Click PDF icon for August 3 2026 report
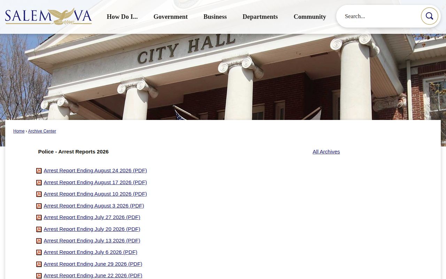The height and width of the screenshot is (279, 446). pyautogui.click(x=39, y=206)
